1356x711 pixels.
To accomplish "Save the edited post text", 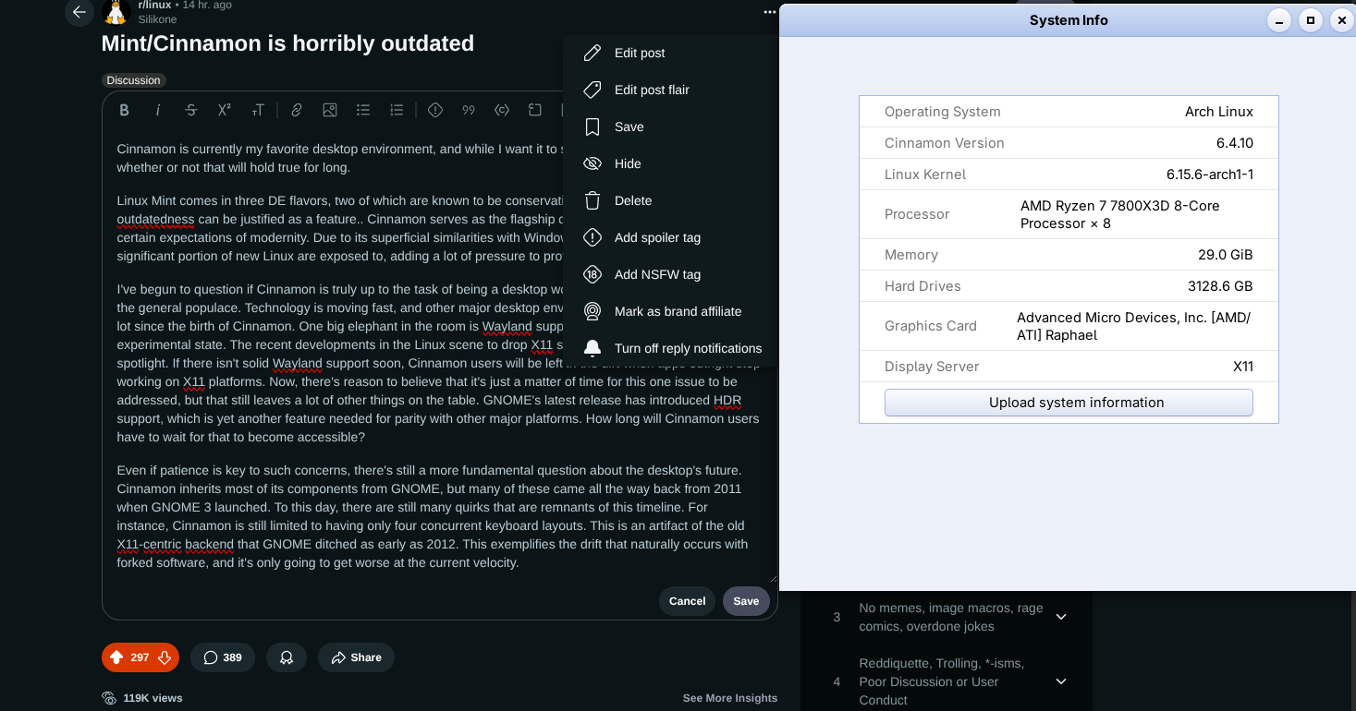I will click(x=746, y=601).
